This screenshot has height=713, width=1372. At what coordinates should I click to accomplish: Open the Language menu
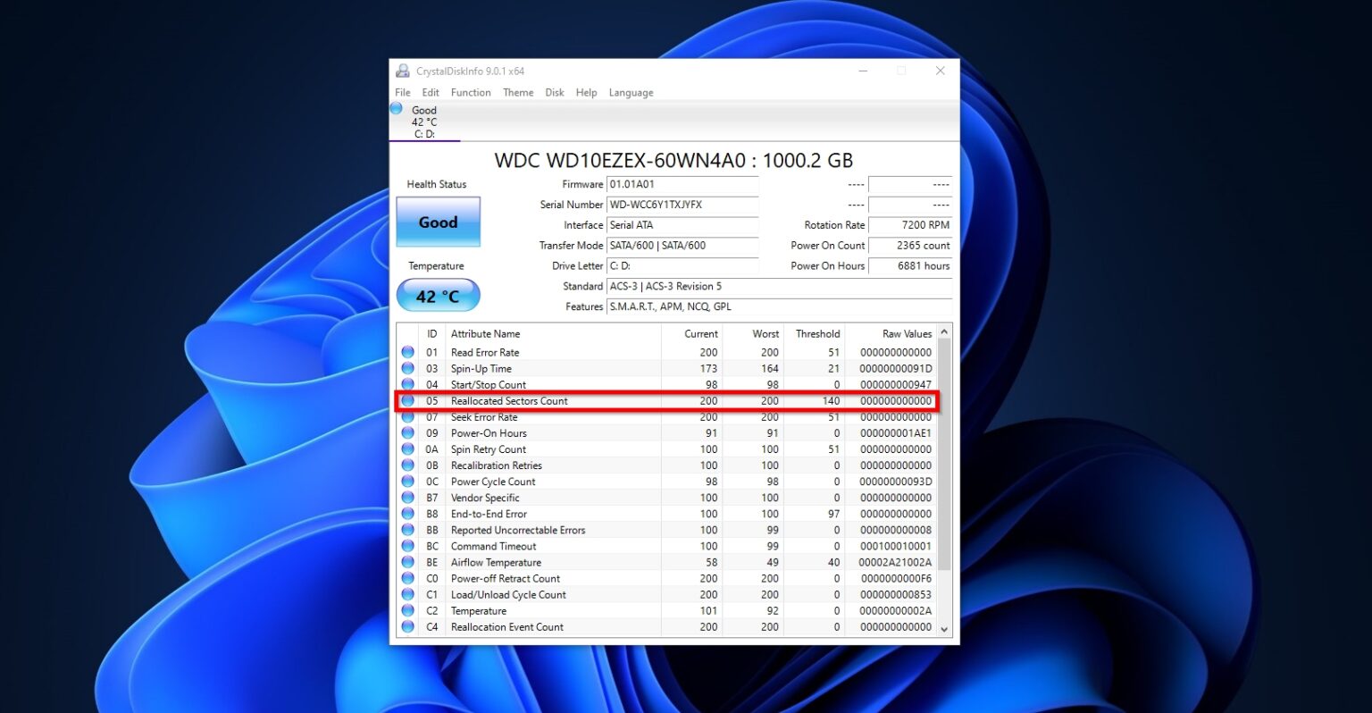coord(631,92)
